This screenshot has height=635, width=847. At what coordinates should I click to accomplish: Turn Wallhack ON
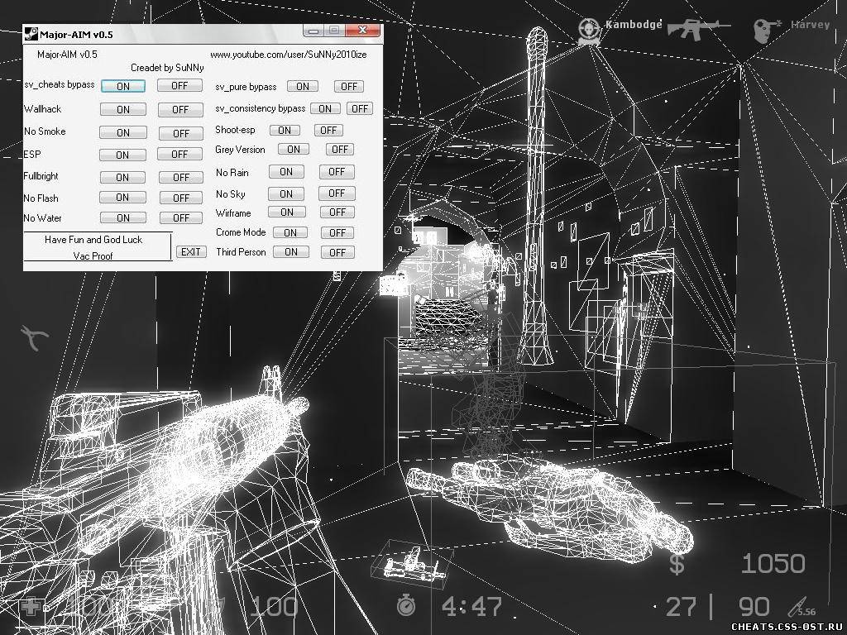[x=122, y=109]
